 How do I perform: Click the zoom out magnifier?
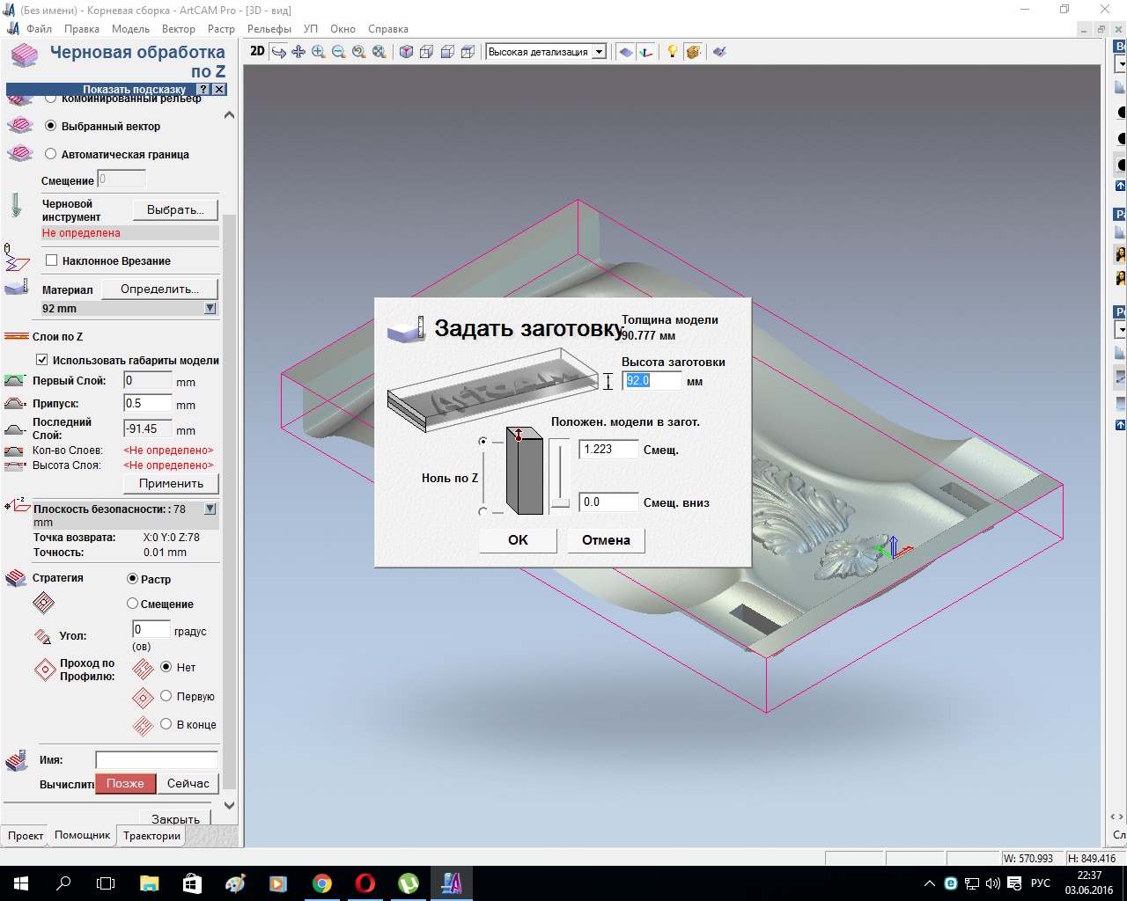tap(339, 52)
